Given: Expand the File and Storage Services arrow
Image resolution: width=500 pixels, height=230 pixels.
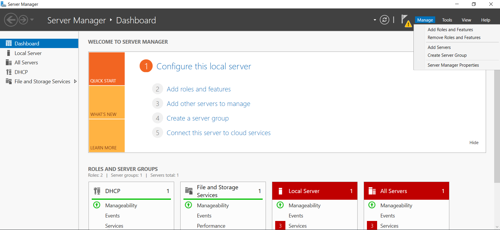Looking at the screenshot, I should click(x=75, y=82).
